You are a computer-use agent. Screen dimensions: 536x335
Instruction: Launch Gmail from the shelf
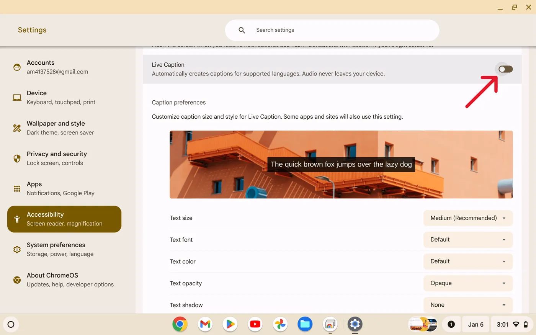click(205, 324)
